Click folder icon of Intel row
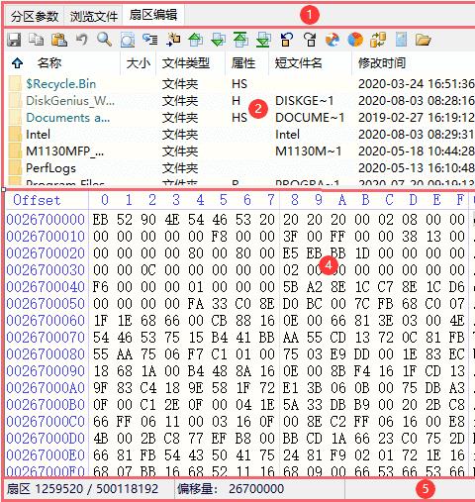 click(x=15, y=135)
